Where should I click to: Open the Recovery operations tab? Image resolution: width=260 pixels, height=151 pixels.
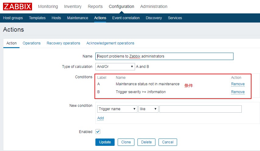point(63,43)
